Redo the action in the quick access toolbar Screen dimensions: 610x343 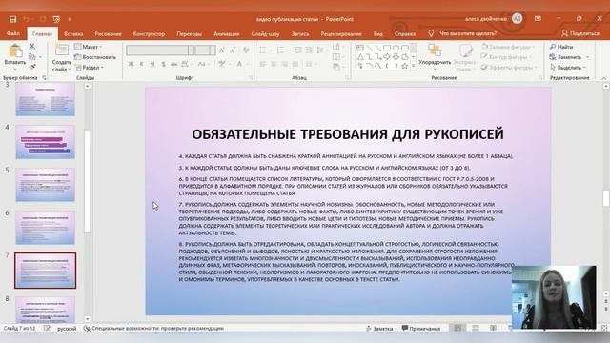(42, 19)
